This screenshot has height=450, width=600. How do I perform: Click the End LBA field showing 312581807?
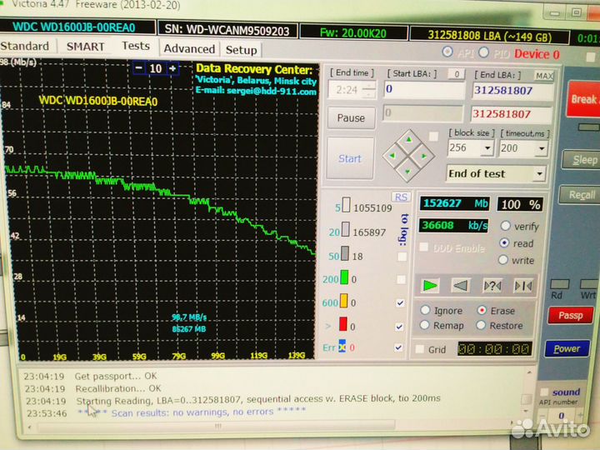point(512,91)
